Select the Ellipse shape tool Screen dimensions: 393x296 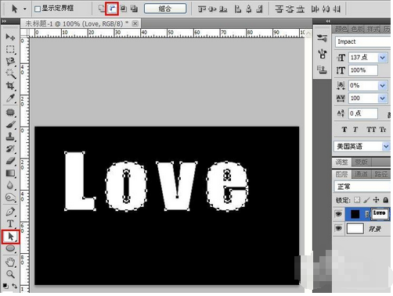[x=10, y=248]
